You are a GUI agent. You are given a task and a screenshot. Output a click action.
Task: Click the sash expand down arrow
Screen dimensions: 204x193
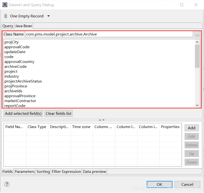(x=103, y=120)
